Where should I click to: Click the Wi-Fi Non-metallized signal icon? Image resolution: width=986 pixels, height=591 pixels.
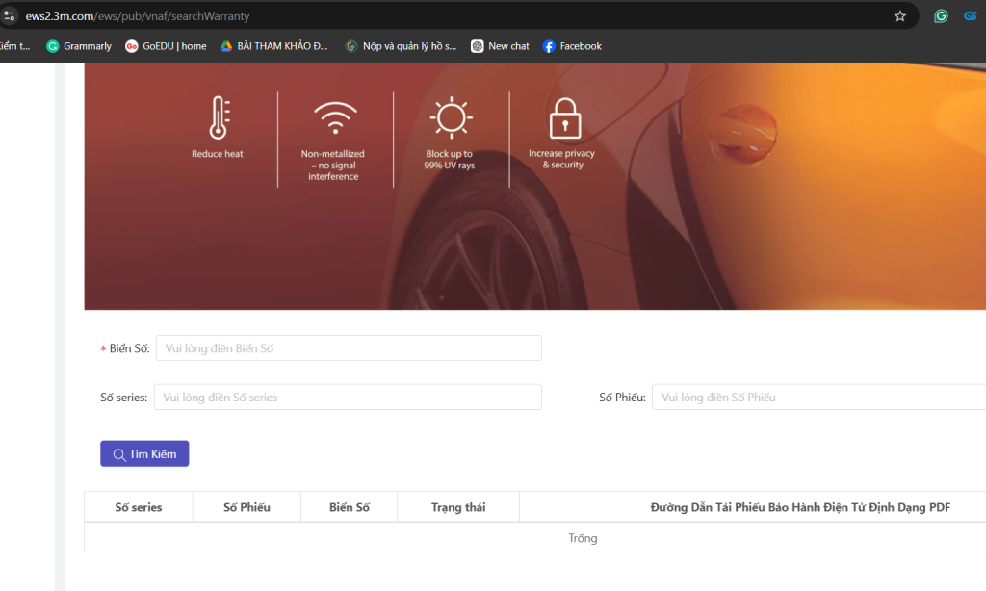click(334, 118)
